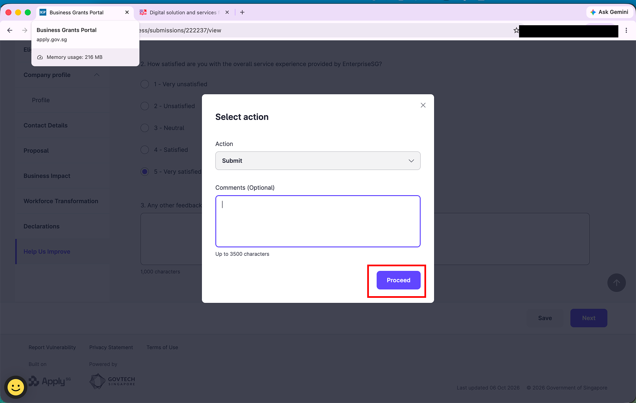This screenshot has width=636, height=403.
Task: Click the browser back arrow
Action: pos(10,30)
